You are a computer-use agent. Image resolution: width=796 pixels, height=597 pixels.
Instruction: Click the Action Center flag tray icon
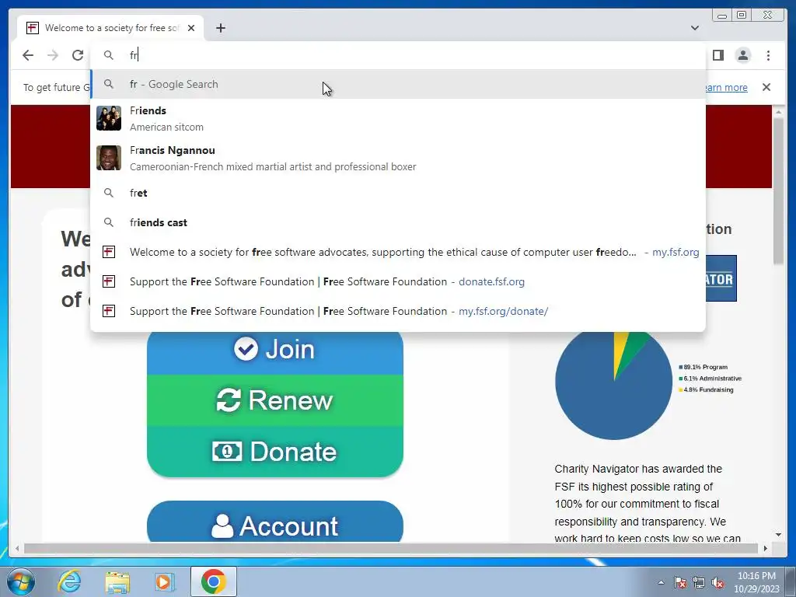click(x=680, y=582)
